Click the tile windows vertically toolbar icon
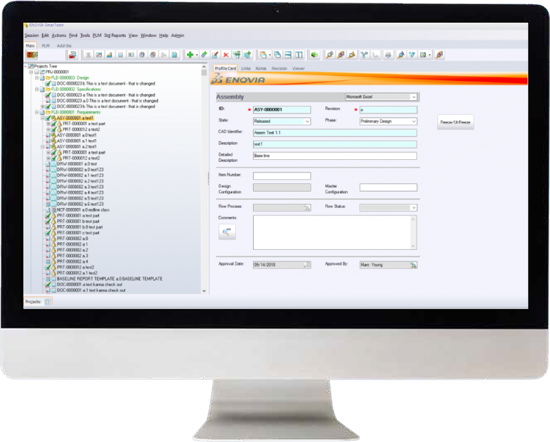 coord(299,55)
